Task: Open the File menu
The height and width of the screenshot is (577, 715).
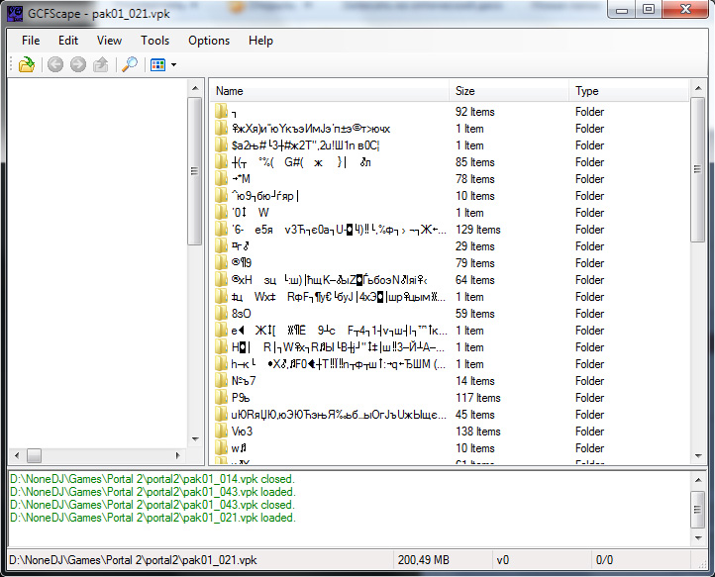Action: (31, 41)
